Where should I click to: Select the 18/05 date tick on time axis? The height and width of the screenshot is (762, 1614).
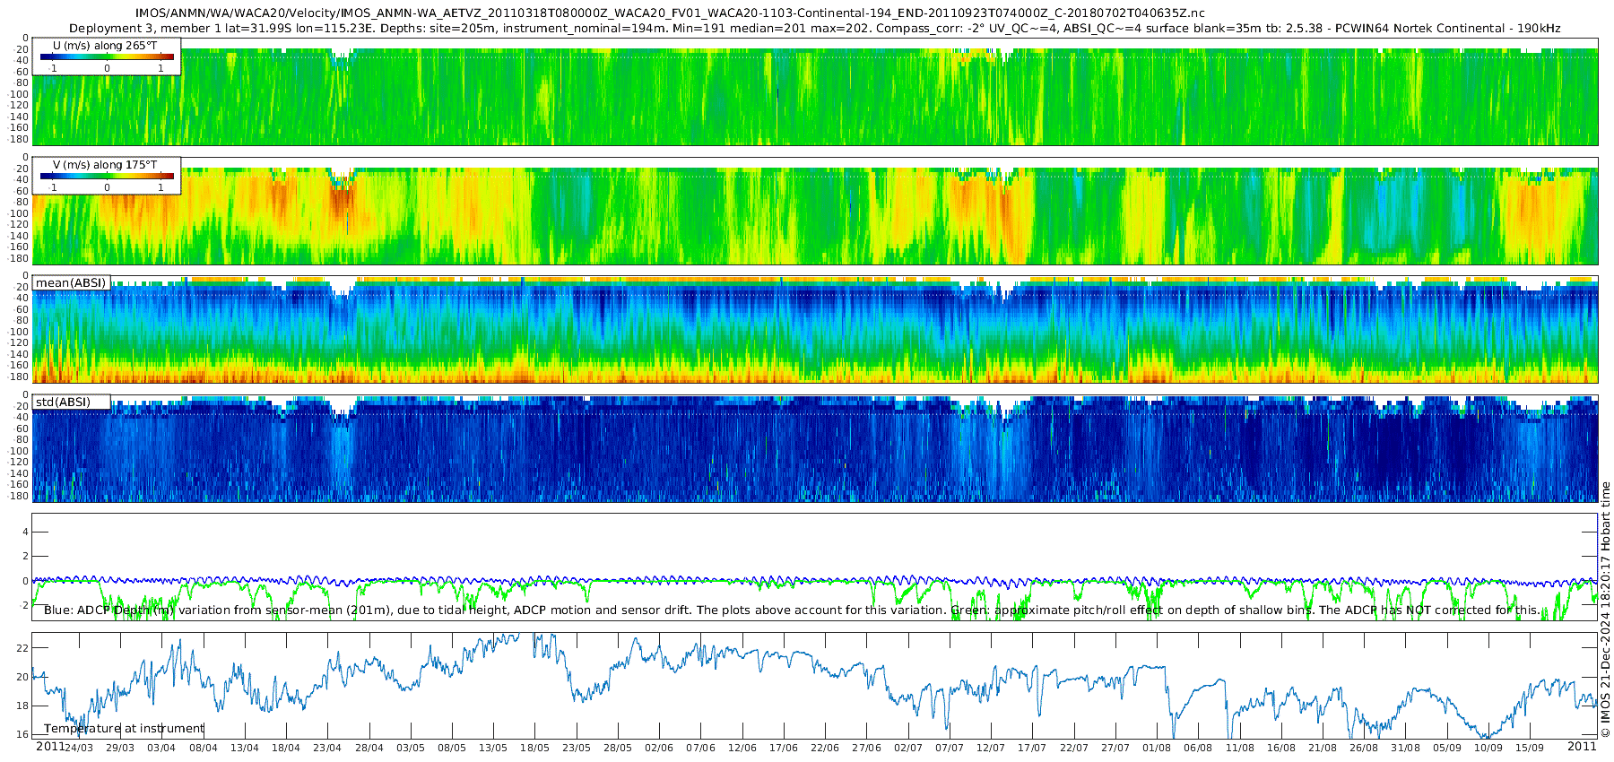[x=534, y=748]
